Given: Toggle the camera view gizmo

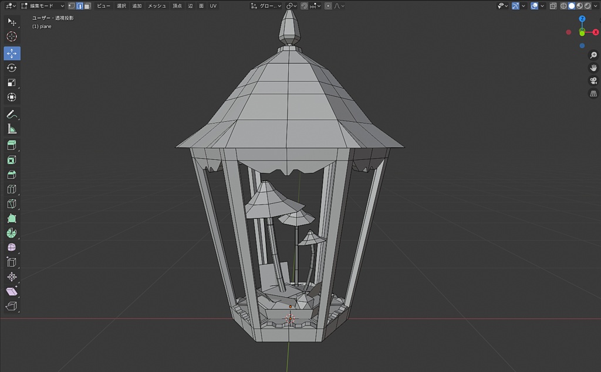Looking at the screenshot, I should [x=593, y=81].
